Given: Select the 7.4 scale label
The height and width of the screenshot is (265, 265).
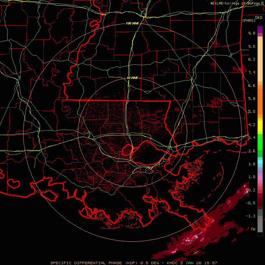Looking at the screenshot, I should tap(252, 72).
